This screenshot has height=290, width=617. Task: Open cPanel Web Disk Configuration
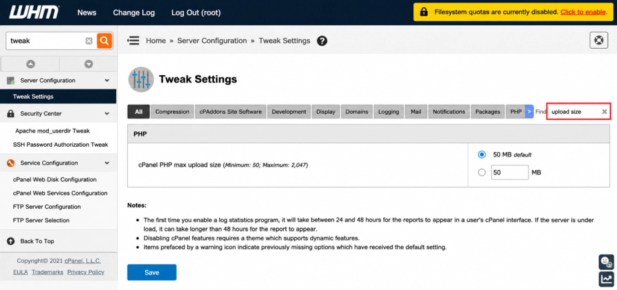point(55,179)
